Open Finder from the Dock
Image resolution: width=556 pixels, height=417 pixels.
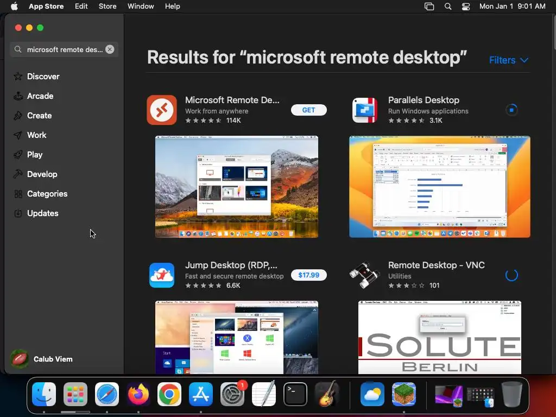pyautogui.click(x=44, y=394)
